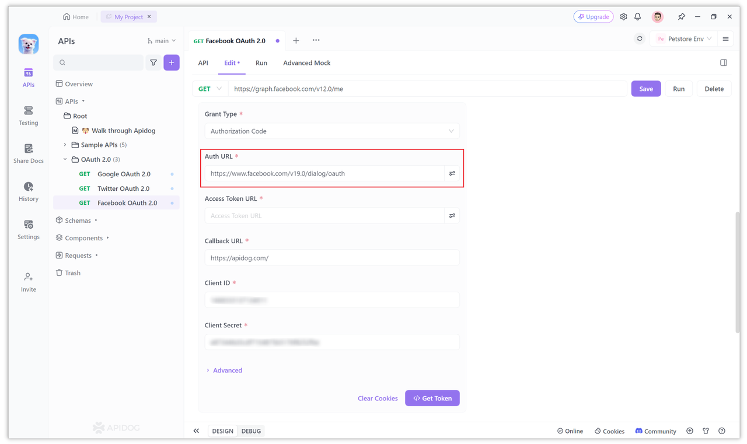Viewport: 747px width, 444px height.
Task: Click the request URL field
Action: pyautogui.click(x=428, y=89)
